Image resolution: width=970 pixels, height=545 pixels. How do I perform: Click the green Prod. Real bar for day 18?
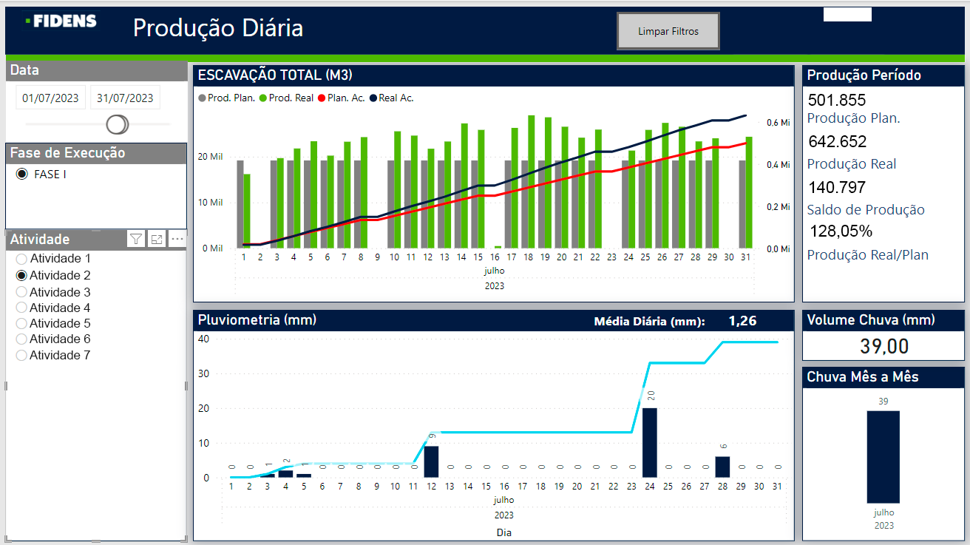(x=532, y=182)
